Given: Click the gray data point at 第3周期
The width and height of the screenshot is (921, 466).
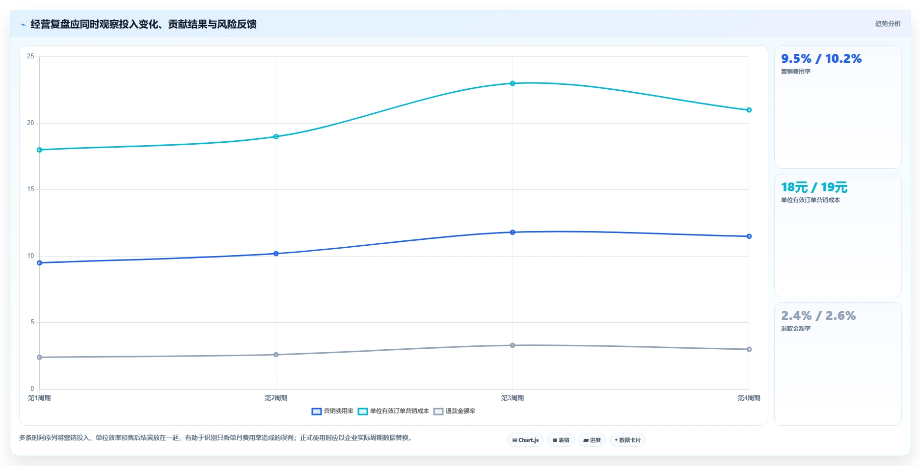Looking at the screenshot, I should pyautogui.click(x=513, y=345).
